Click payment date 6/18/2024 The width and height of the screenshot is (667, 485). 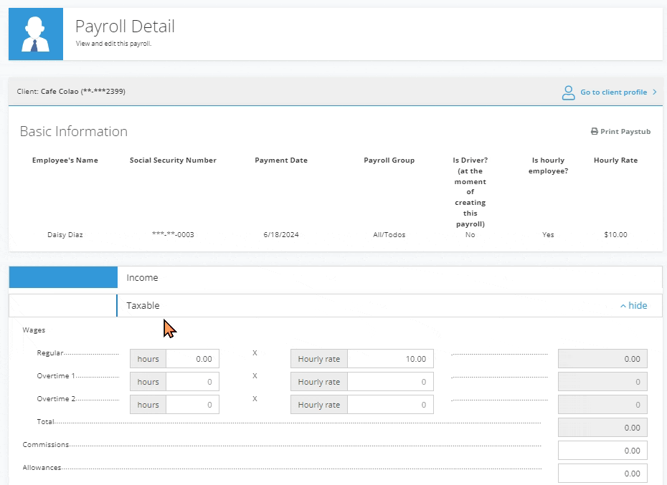click(x=280, y=235)
